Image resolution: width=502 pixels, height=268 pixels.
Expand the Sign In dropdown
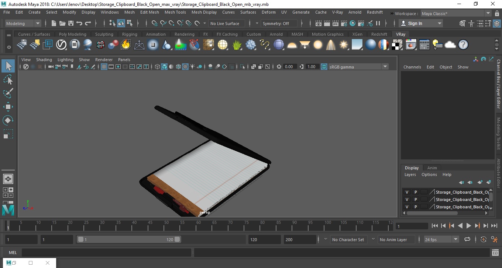pyautogui.click(x=439, y=23)
